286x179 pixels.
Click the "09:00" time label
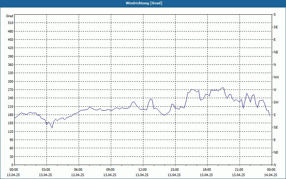(x=111, y=170)
